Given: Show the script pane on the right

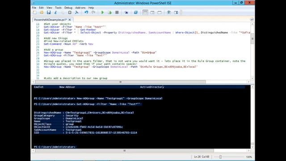Looking at the screenshot, I should [152, 13].
